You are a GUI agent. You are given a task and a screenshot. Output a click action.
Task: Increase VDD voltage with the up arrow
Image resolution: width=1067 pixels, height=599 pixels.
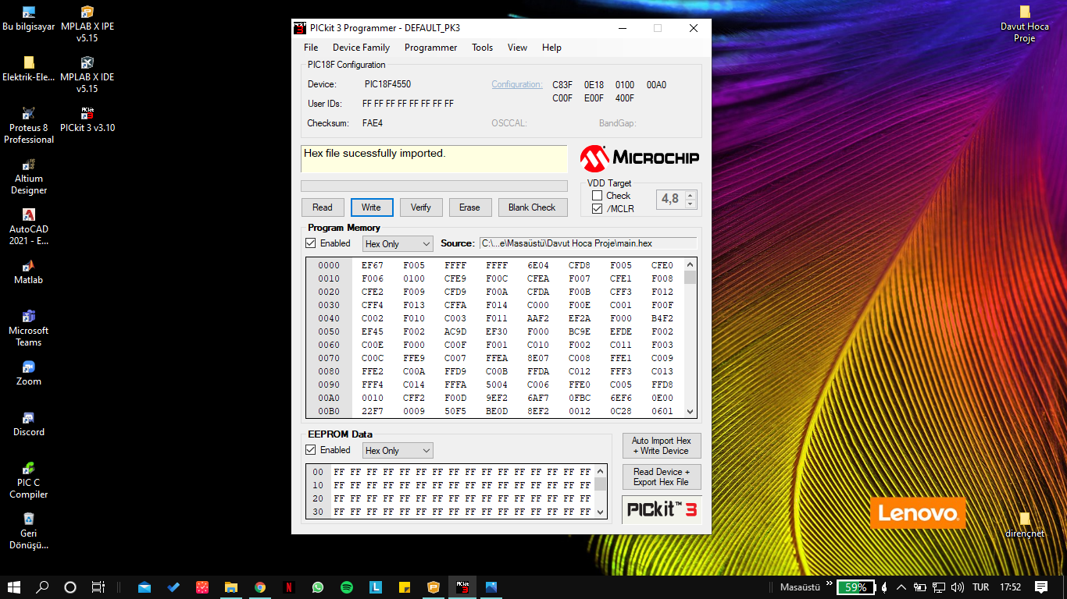(690, 194)
